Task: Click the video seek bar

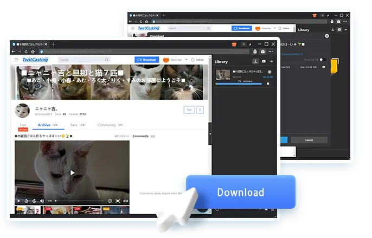Action: tap(80, 201)
